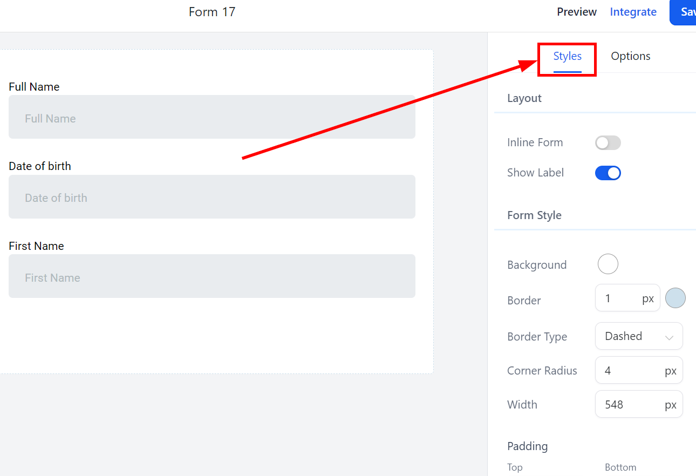Click the Layout section header

[524, 98]
